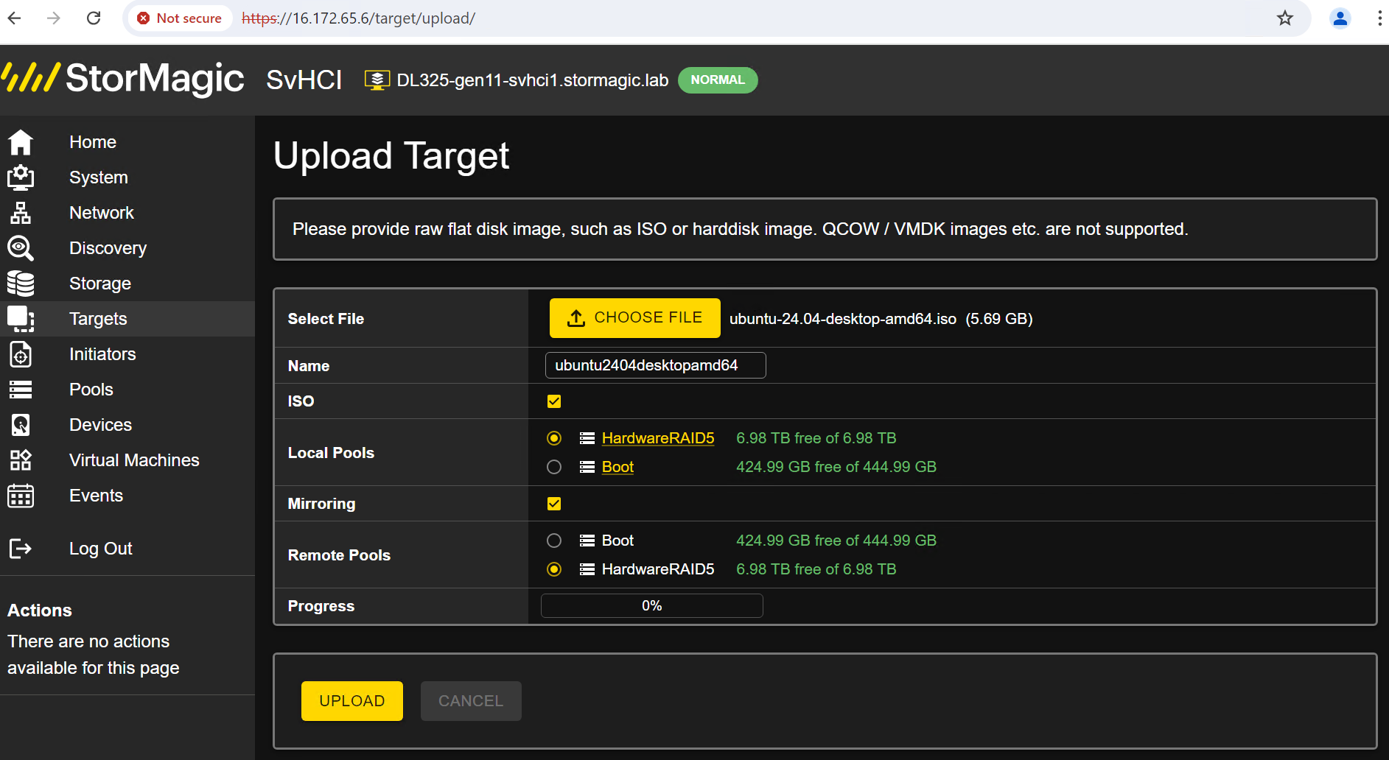Select remote pool HardwareRAID5 radio button

[x=554, y=569]
